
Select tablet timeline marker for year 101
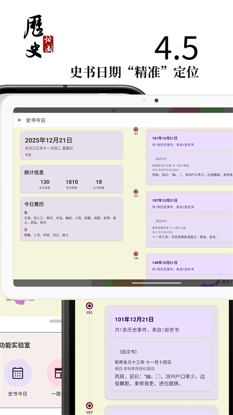click(136, 129)
